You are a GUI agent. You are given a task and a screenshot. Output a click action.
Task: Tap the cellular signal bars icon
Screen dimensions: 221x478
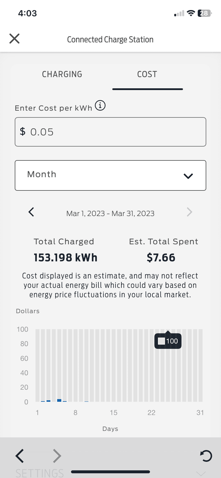coord(179,14)
